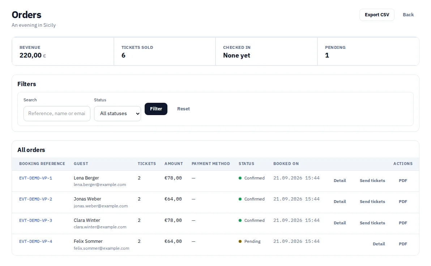
Task: Send tickets to Clara Winter
Action: click(372, 223)
